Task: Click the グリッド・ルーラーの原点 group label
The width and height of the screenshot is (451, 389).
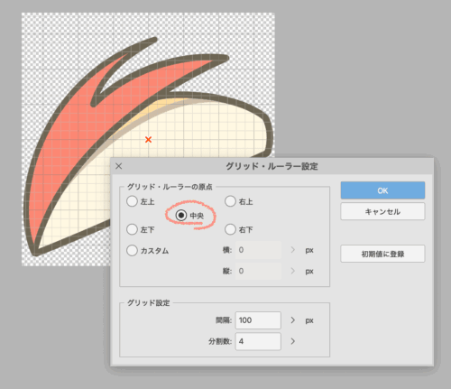Action: (170, 187)
